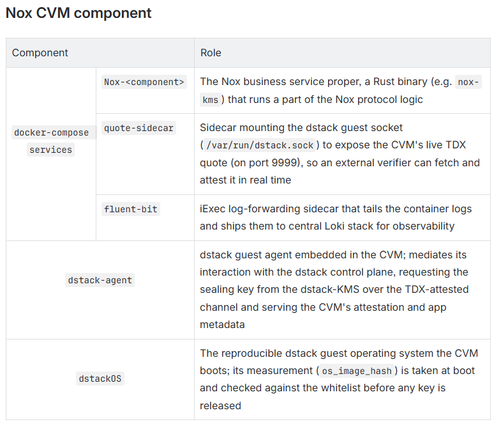This screenshot has width=494, height=422.
Task: Select the Role column header
Action: pyautogui.click(x=211, y=52)
